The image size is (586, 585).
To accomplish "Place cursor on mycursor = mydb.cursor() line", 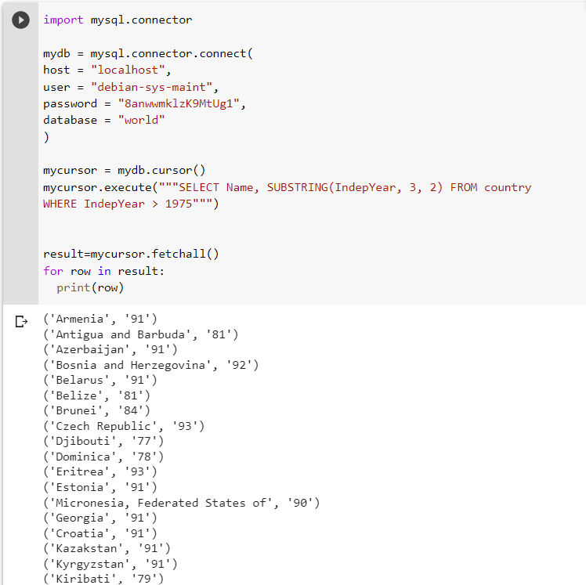I will [125, 171].
